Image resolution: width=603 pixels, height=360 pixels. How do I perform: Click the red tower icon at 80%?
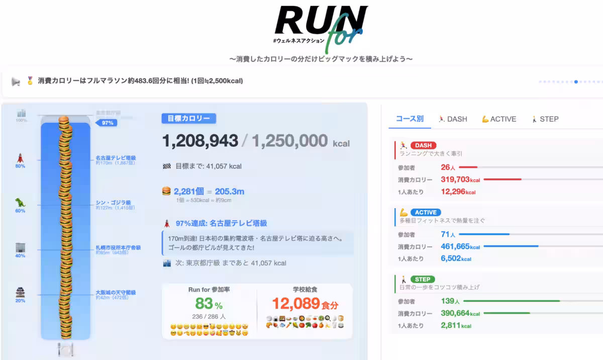tap(21, 157)
